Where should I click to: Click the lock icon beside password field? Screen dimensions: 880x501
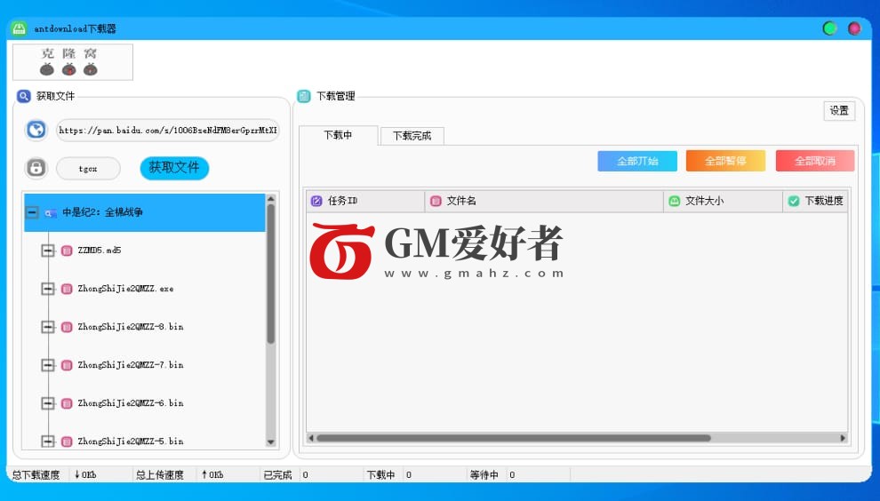tap(36, 168)
